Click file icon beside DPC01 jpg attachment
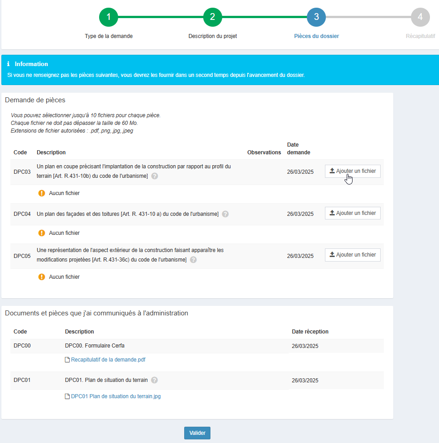 [x=67, y=396]
